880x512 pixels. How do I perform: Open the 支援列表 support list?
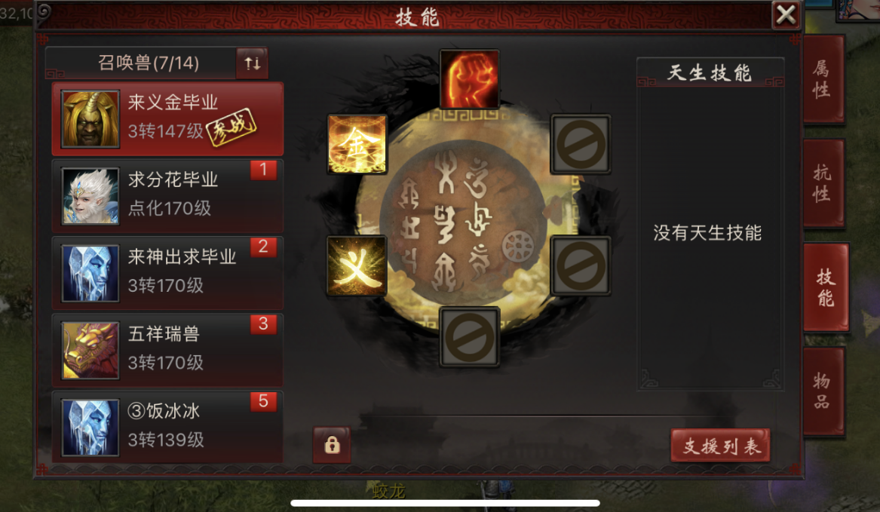(x=721, y=445)
